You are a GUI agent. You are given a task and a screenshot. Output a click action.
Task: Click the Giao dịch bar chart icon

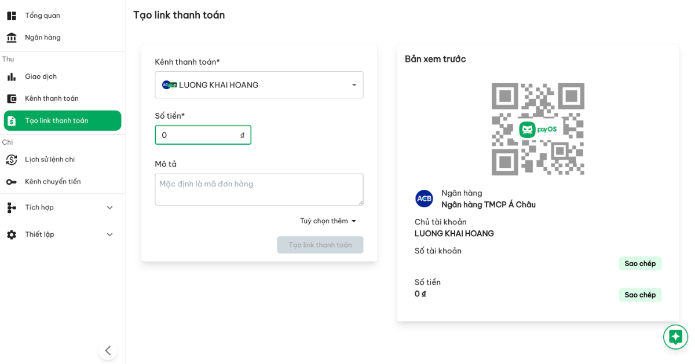[x=12, y=76]
